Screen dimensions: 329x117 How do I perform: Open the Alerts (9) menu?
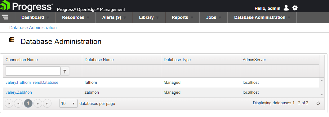coord(114,17)
